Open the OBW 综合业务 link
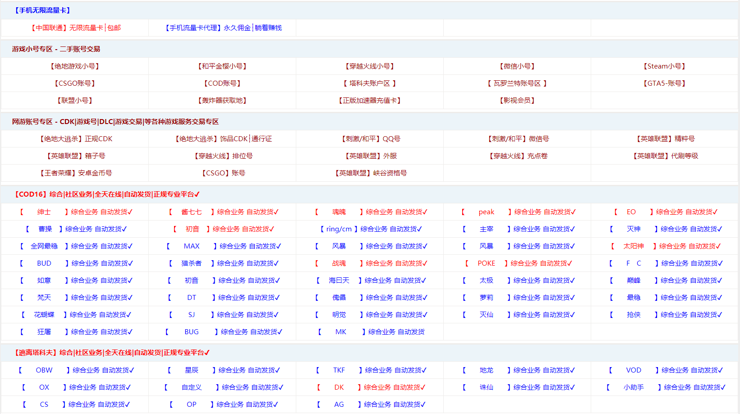Viewport: 740px width, 414px height. 75,370
